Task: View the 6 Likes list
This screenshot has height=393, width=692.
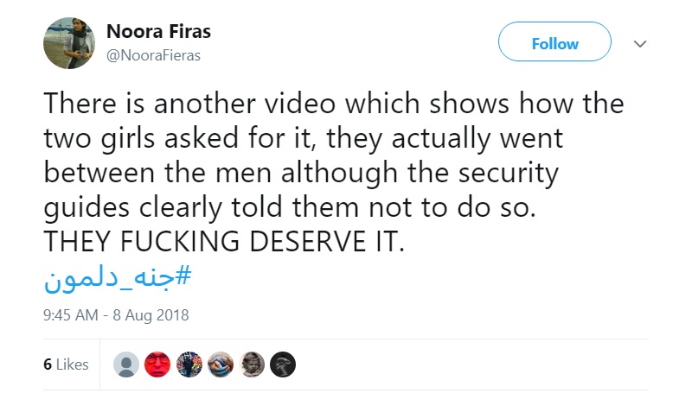Action: tap(67, 364)
